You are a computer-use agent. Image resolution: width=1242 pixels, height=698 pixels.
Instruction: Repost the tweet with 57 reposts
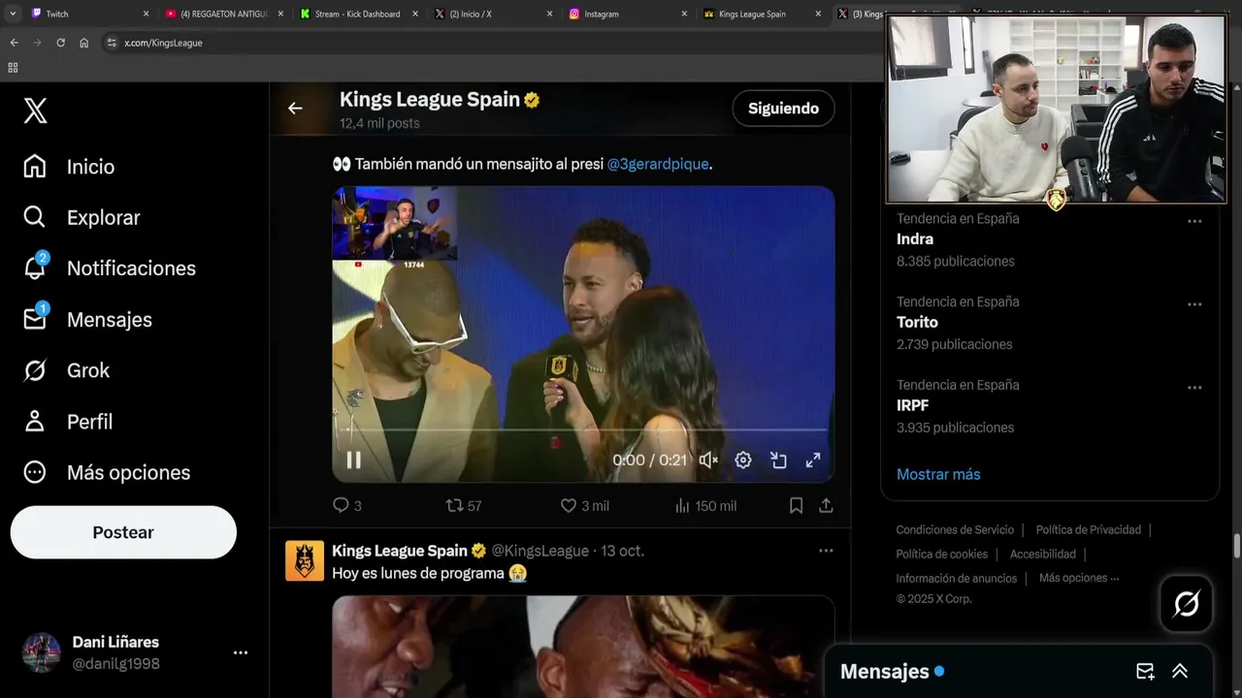point(464,505)
